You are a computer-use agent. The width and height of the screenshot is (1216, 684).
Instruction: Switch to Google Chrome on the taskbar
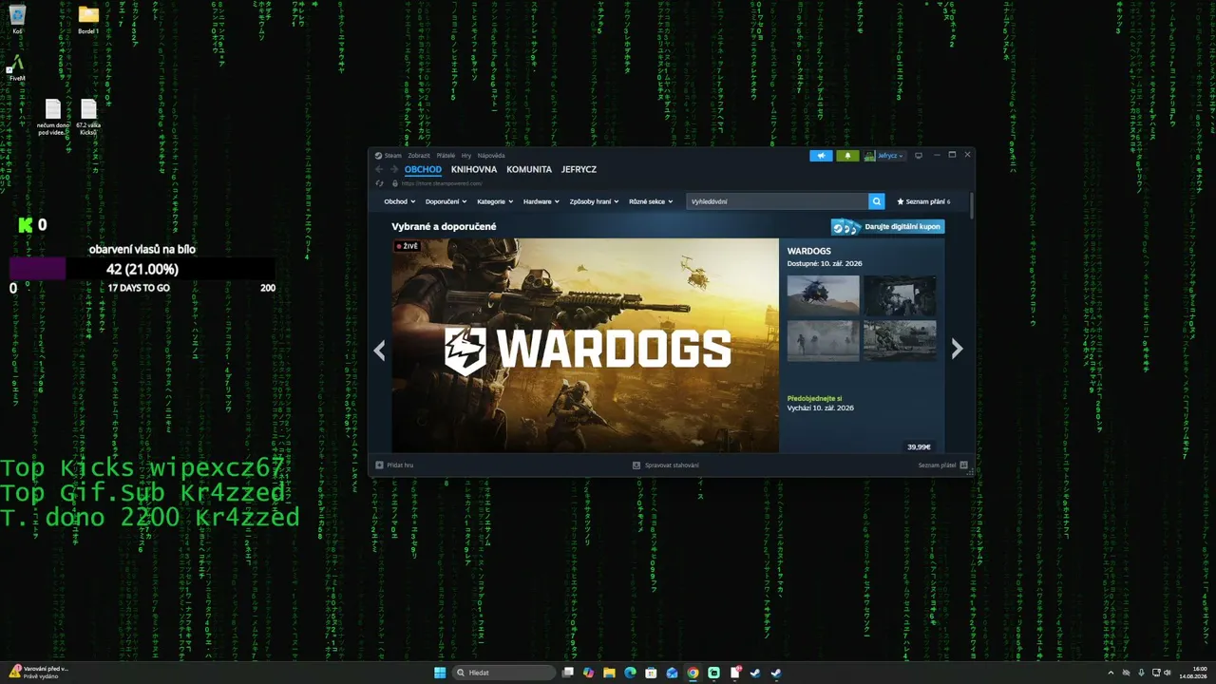pyautogui.click(x=693, y=673)
